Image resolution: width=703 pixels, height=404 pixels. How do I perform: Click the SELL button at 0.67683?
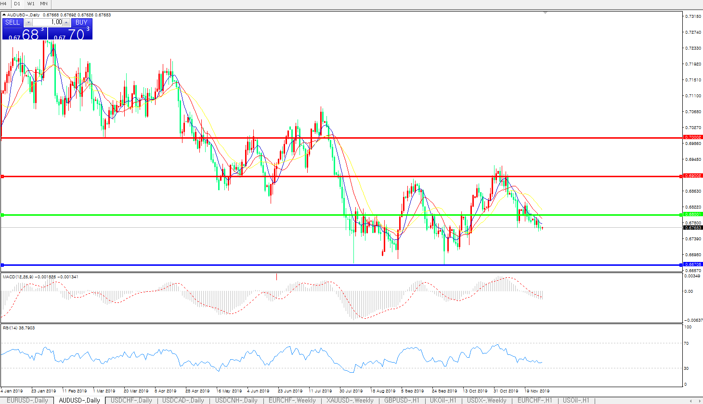pos(25,33)
